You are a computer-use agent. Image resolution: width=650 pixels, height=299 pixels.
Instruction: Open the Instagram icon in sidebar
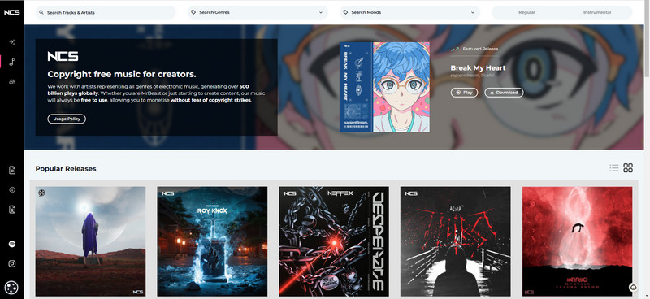[x=12, y=263]
